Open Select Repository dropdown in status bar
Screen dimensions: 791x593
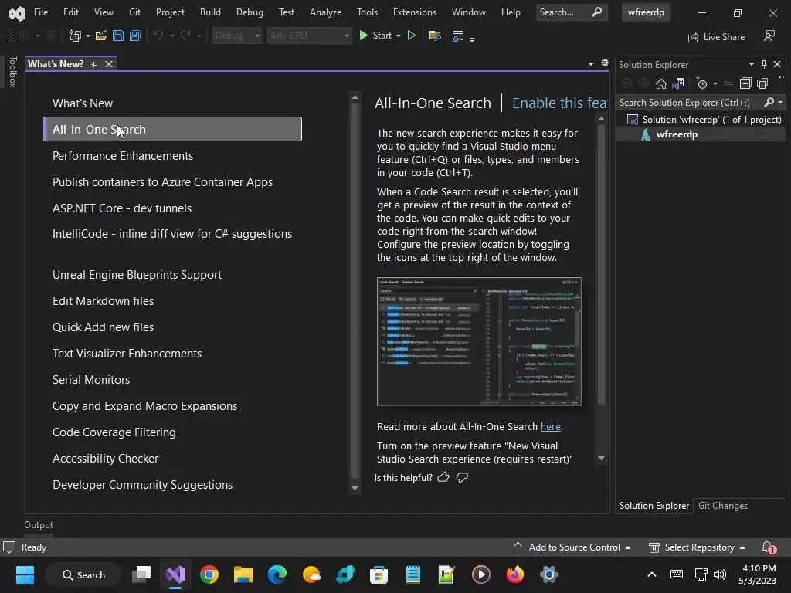click(697, 547)
